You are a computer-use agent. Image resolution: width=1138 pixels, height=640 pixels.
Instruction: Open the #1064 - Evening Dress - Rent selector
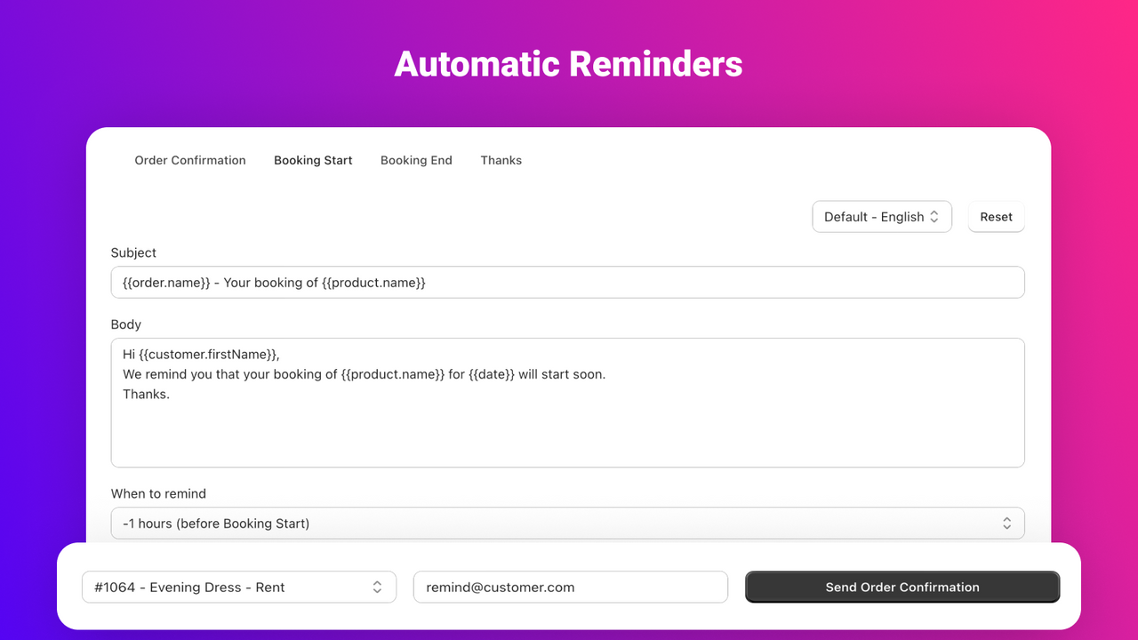pyautogui.click(x=239, y=587)
